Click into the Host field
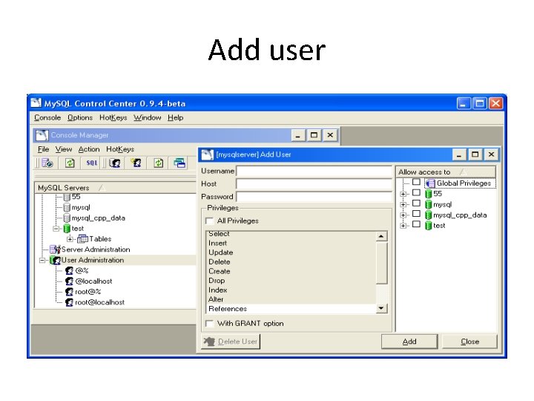Screen dimensions: 534x401 (314, 184)
